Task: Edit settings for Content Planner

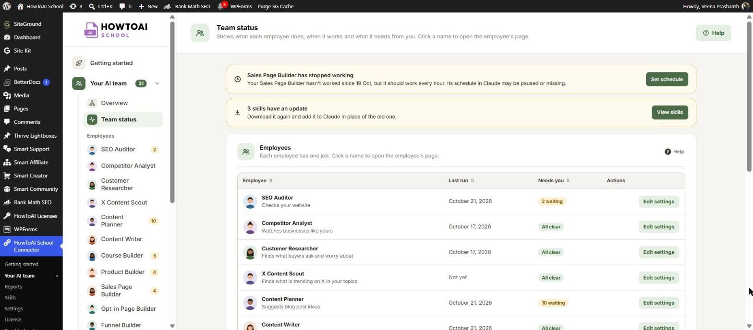Action: point(658,303)
